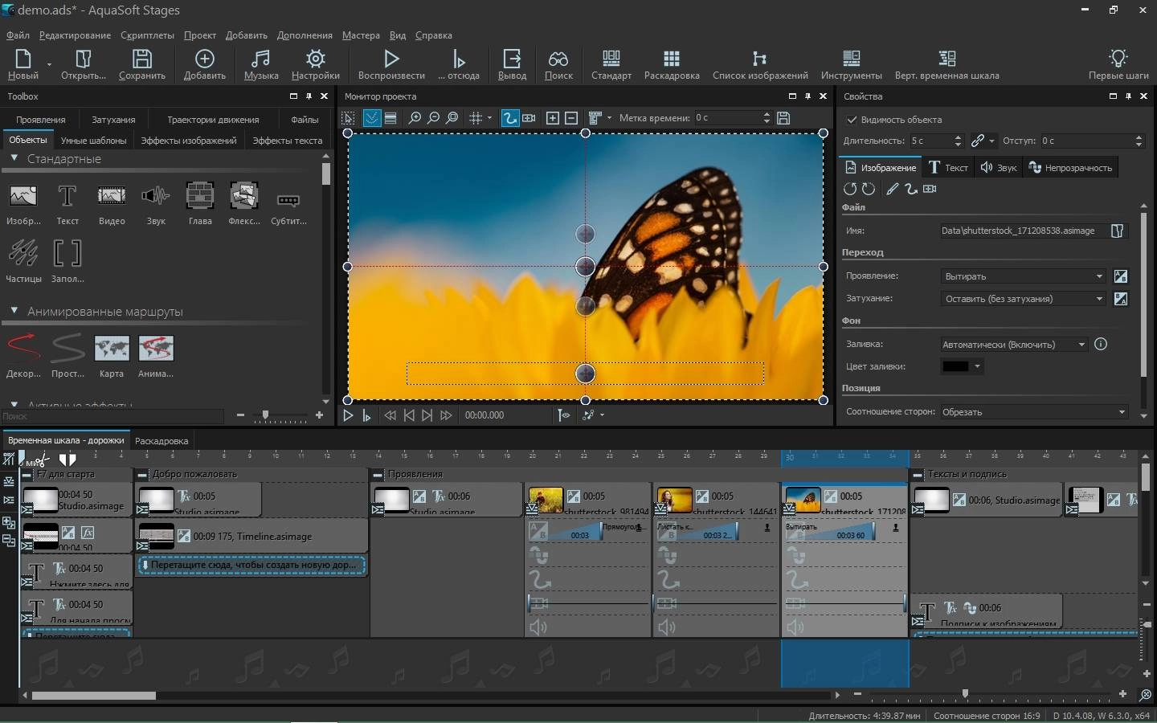
Task: Collapse the Анимированные маршруты section
Action: point(14,310)
